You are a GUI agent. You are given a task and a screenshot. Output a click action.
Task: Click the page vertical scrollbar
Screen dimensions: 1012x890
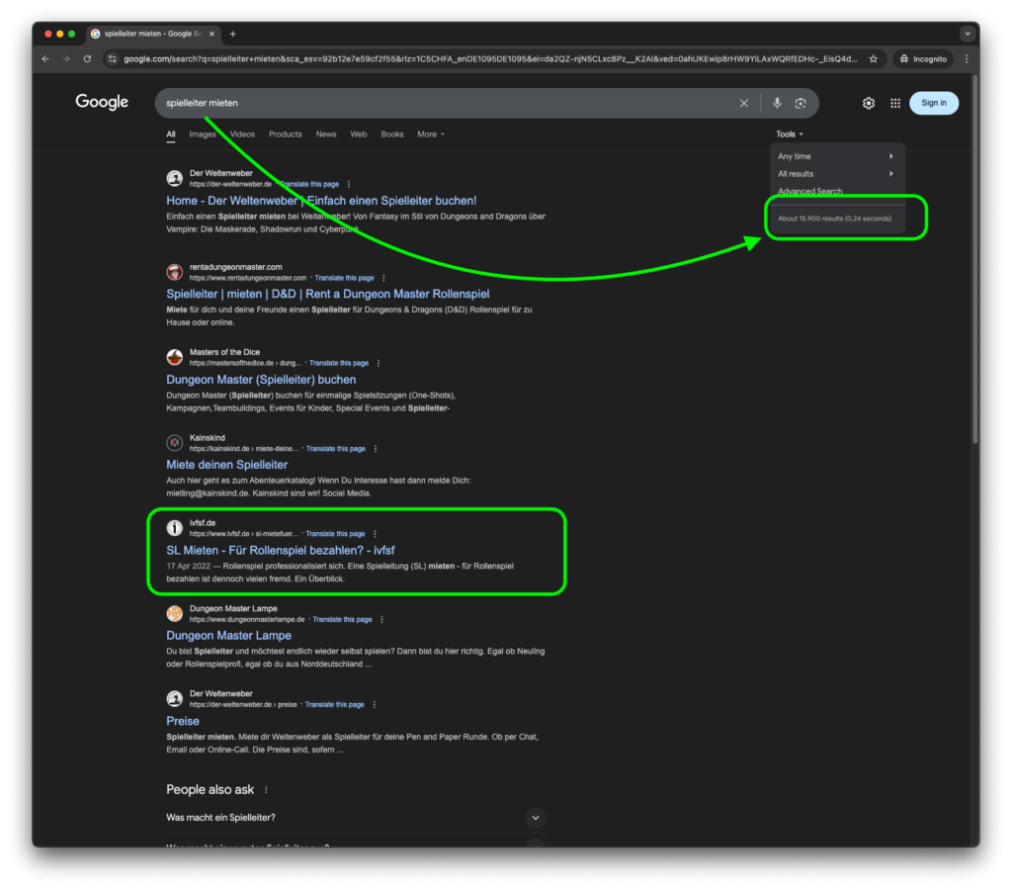975,258
